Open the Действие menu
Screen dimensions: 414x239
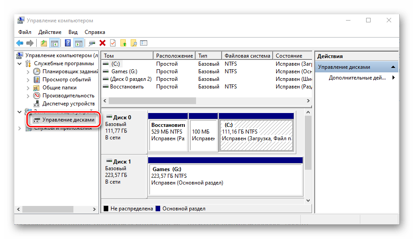50,32
